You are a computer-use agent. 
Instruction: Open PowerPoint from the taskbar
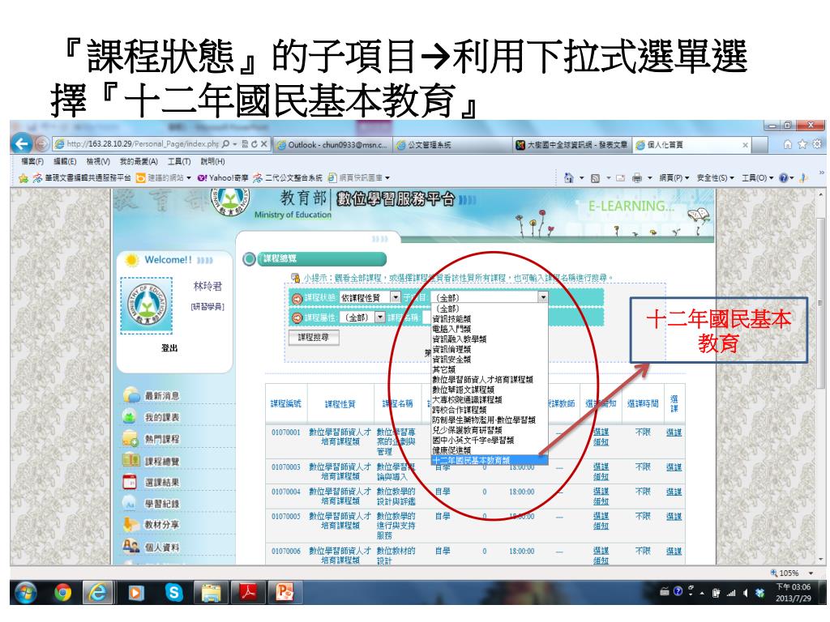coord(285,592)
